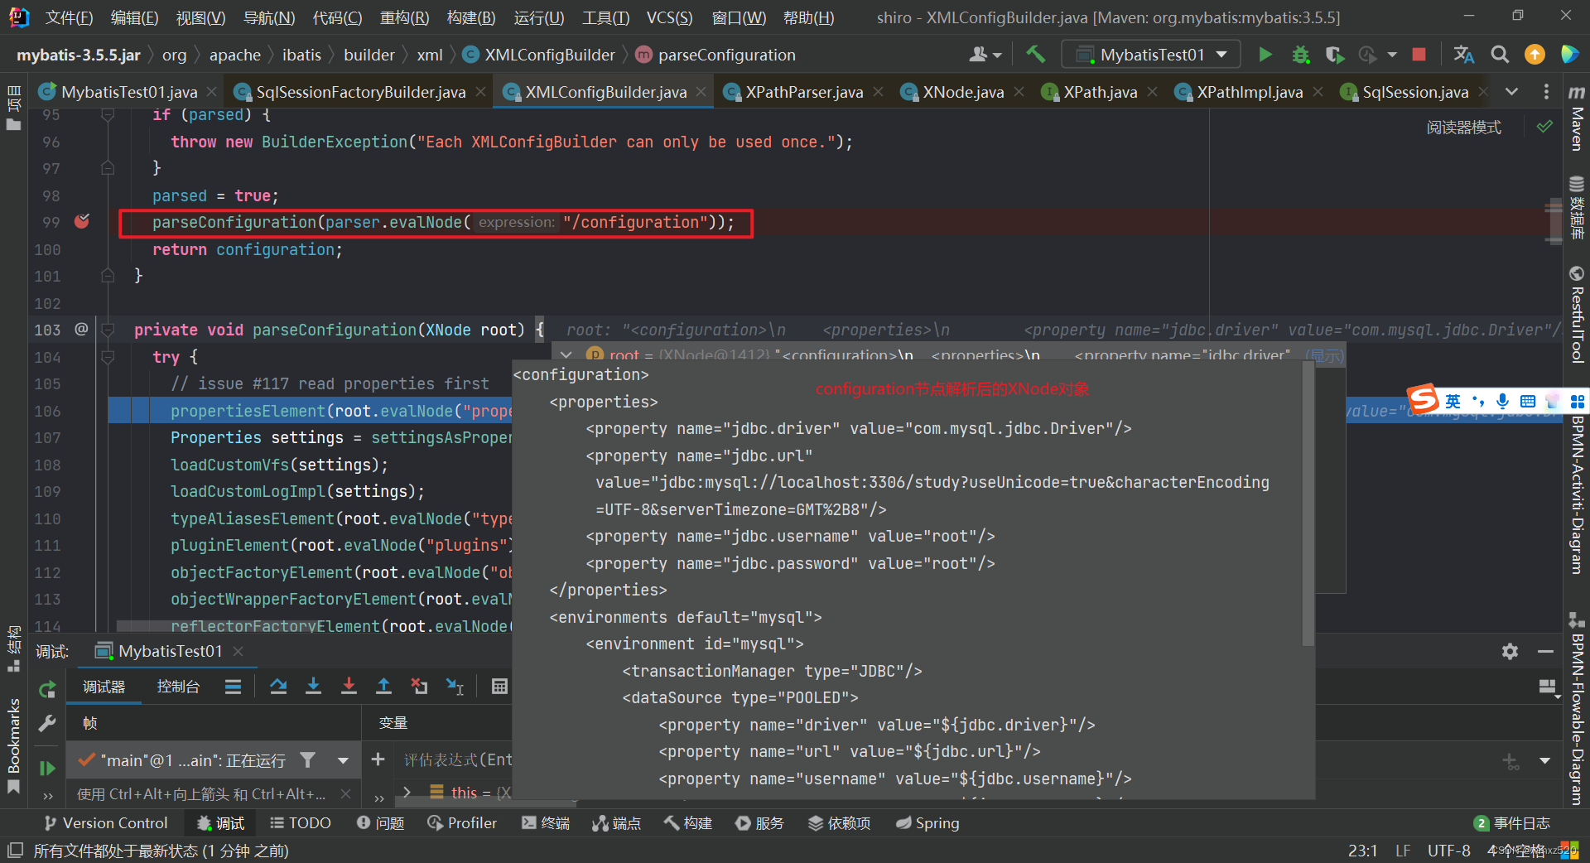Click Run to Cursor icon
1590x863 pixels.
(455, 686)
